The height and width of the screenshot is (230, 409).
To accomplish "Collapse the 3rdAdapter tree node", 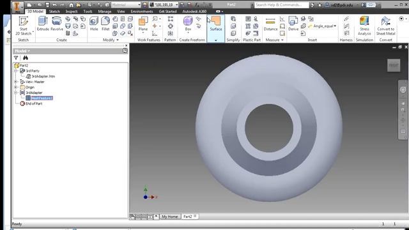I will (x=15, y=93).
